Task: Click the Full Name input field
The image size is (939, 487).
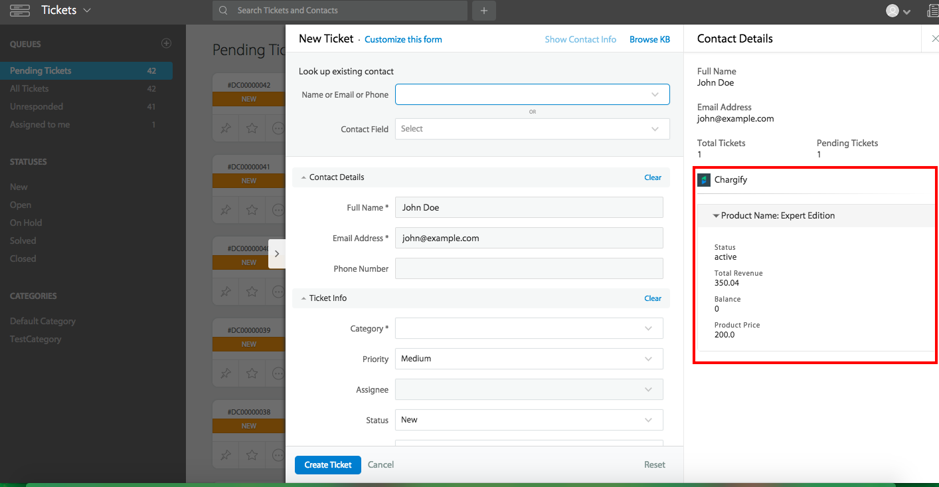Action: [529, 207]
